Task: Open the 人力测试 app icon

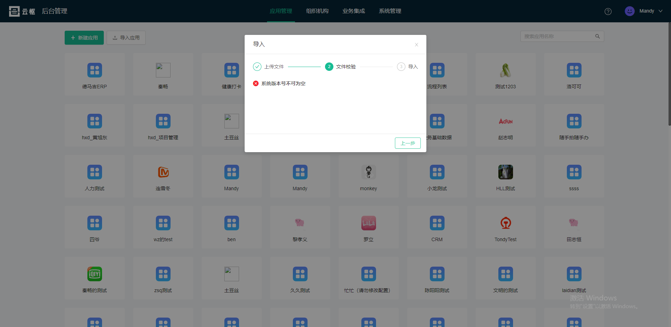Action: coord(95,172)
